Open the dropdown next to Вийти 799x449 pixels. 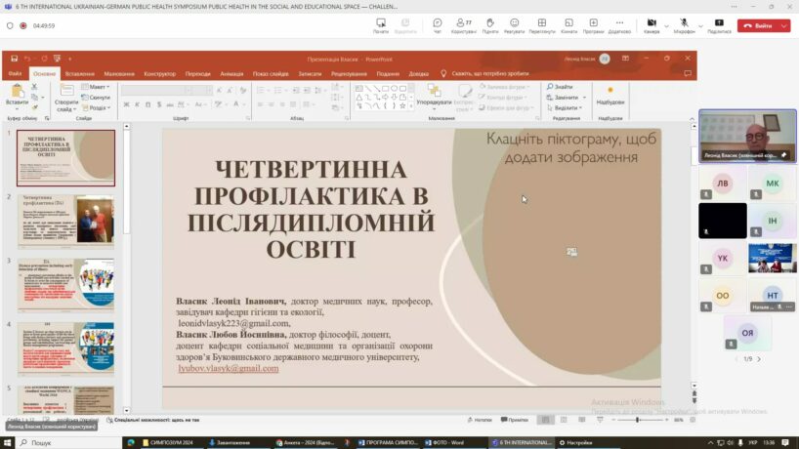click(x=783, y=25)
